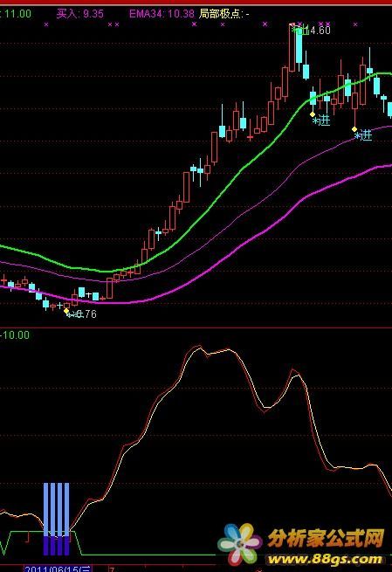Click the blue signal bars in lower indicator
Viewport: 392px width, 572px height.
point(56,519)
